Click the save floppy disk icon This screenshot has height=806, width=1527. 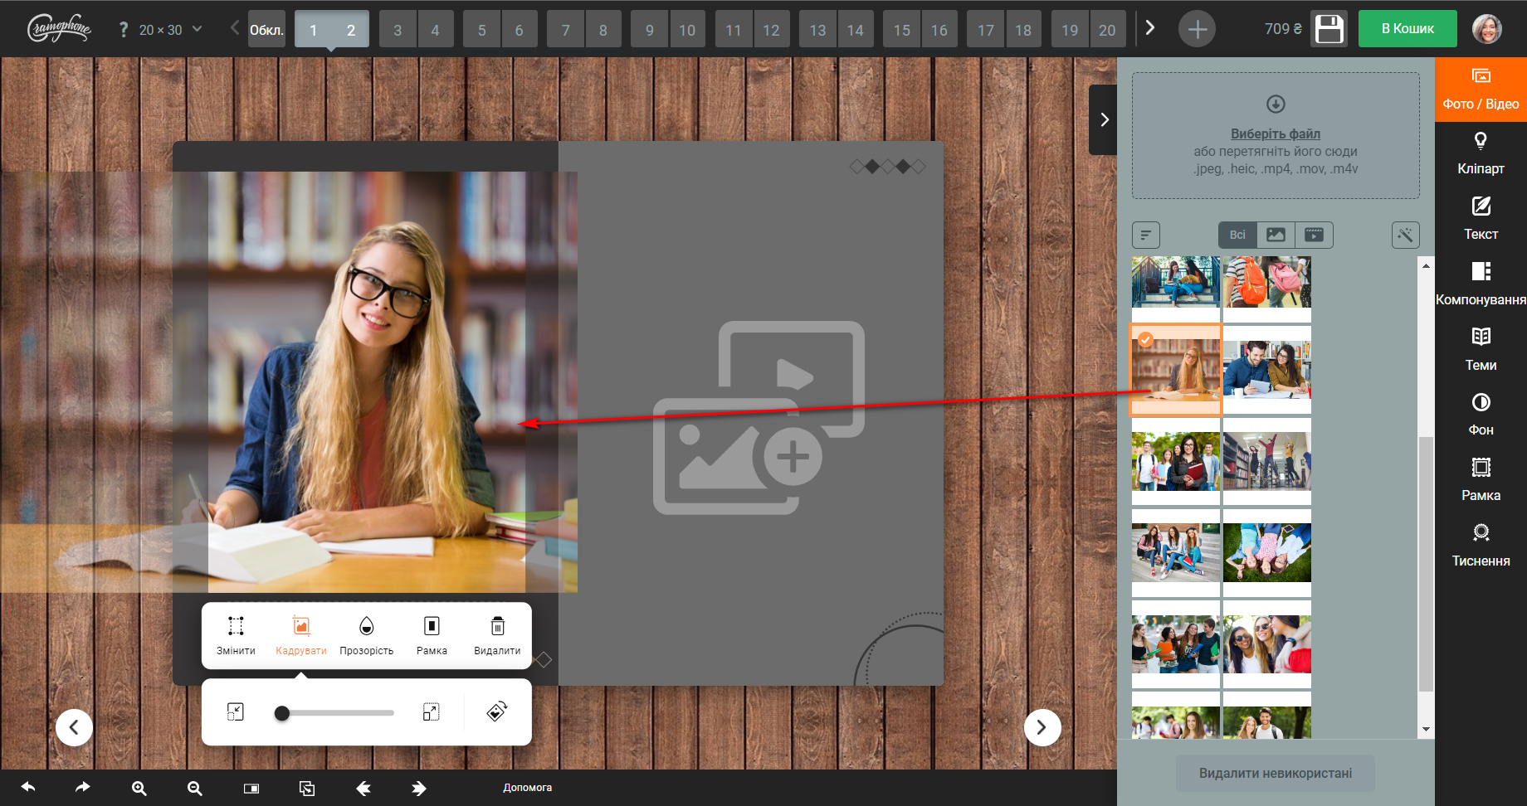1329,29
